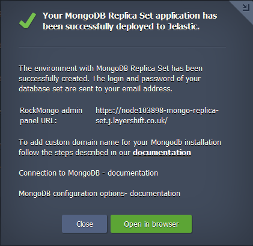Select the successfully deployed heading text

pyautogui.click(x=130, y=21)
